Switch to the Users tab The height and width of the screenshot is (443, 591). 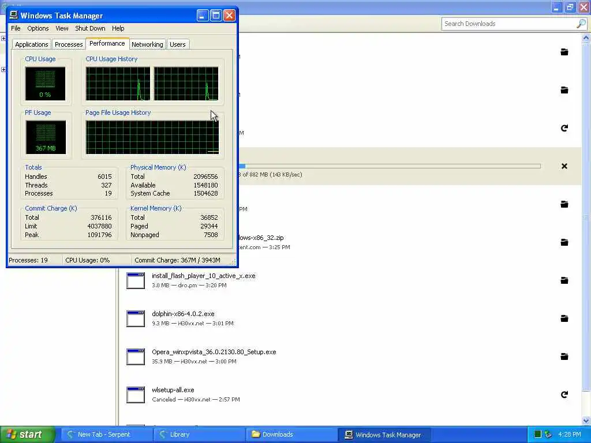[x=178, y=44]
